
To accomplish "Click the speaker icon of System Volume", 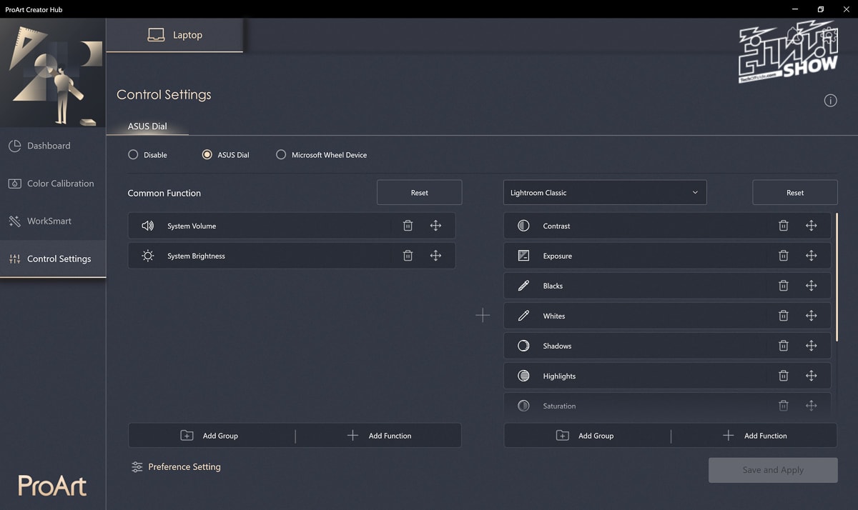I will pyautogui.click(x=148, y=226).
